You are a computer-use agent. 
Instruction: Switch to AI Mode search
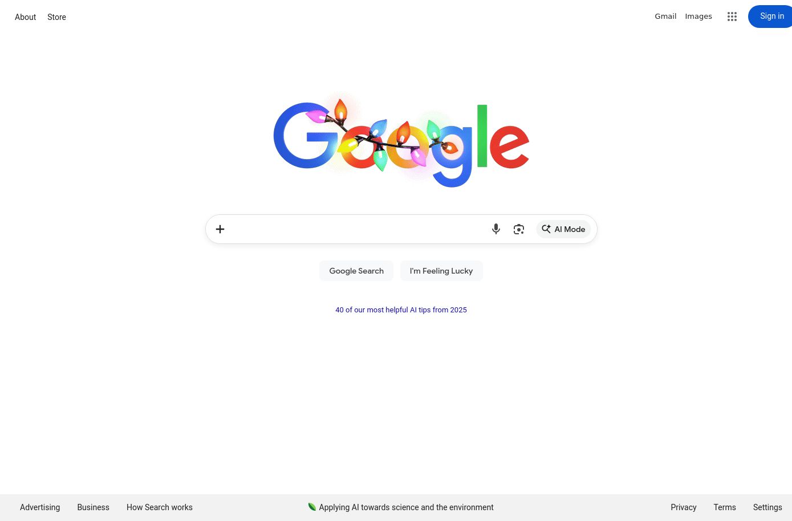563,229
